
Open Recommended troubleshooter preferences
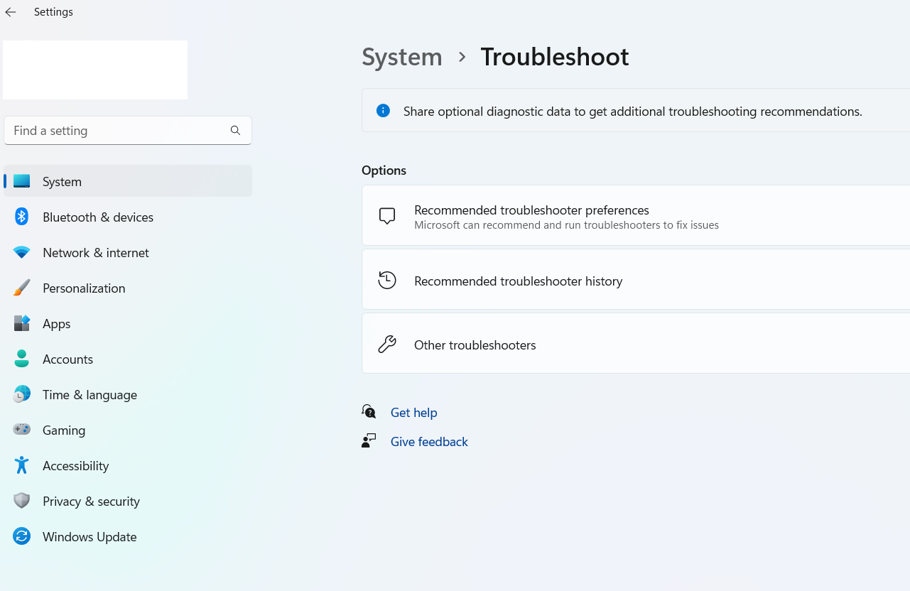531,210
